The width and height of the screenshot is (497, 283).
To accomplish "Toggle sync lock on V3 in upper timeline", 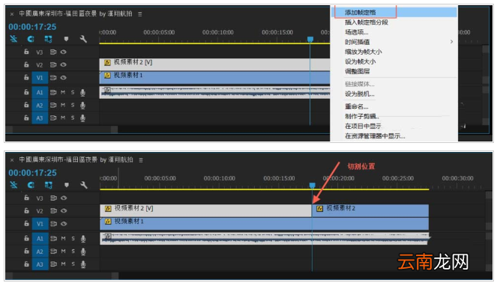I will [53, 52].
